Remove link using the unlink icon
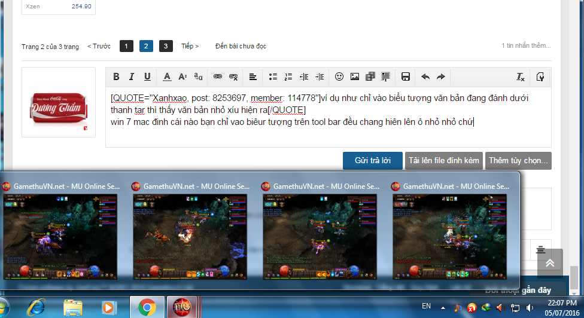 [x=233, y=77]
